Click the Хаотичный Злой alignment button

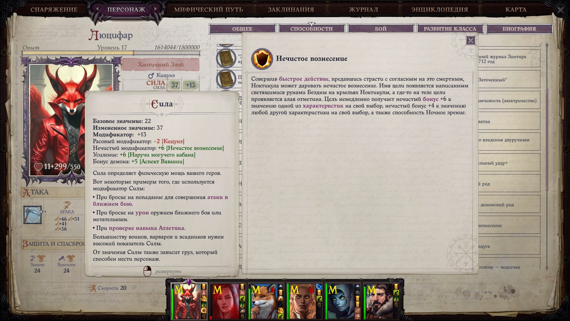click(161, 64)
